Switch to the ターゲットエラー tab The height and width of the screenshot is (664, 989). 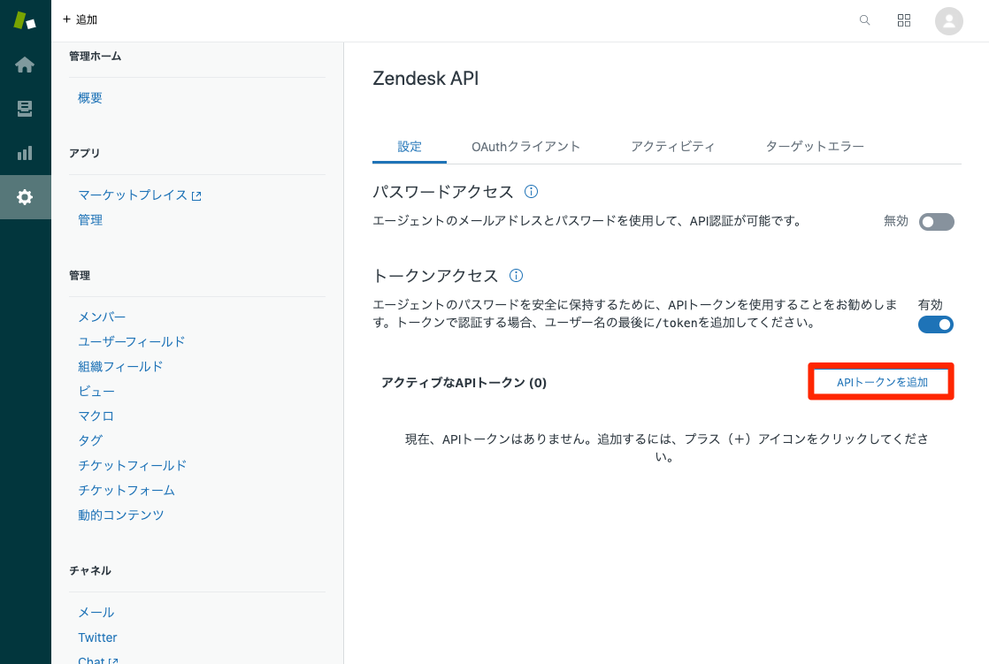point(814,146)
